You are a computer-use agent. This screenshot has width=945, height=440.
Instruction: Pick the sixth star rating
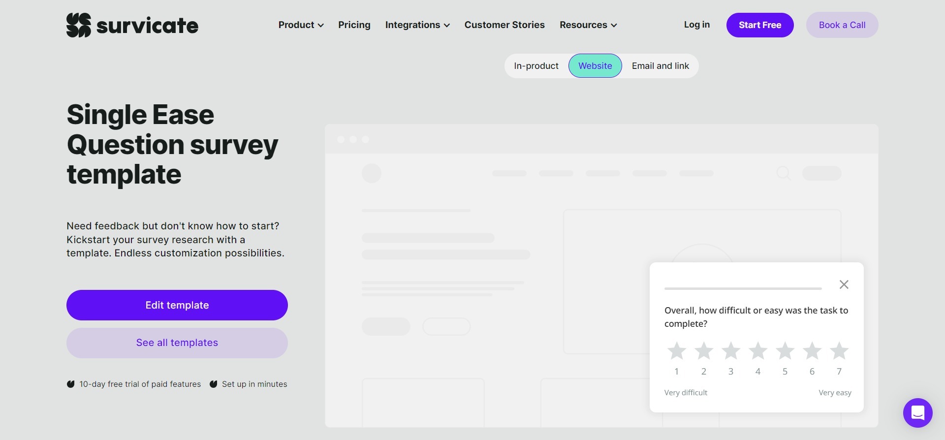[x=812, y=351]
